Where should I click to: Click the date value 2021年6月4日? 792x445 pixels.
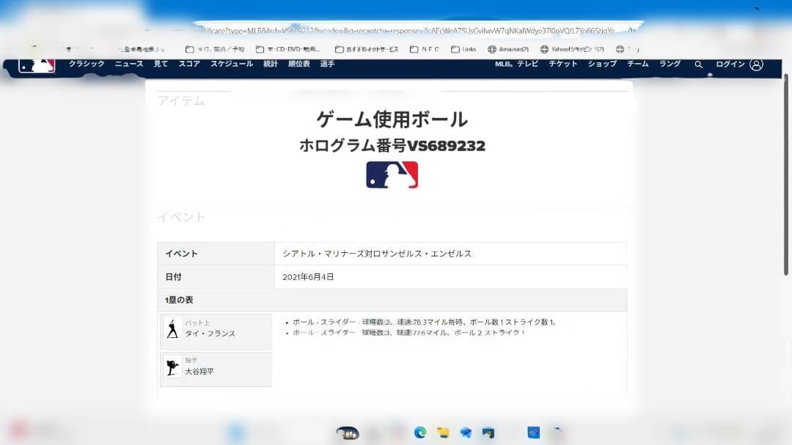coord(308,277)
